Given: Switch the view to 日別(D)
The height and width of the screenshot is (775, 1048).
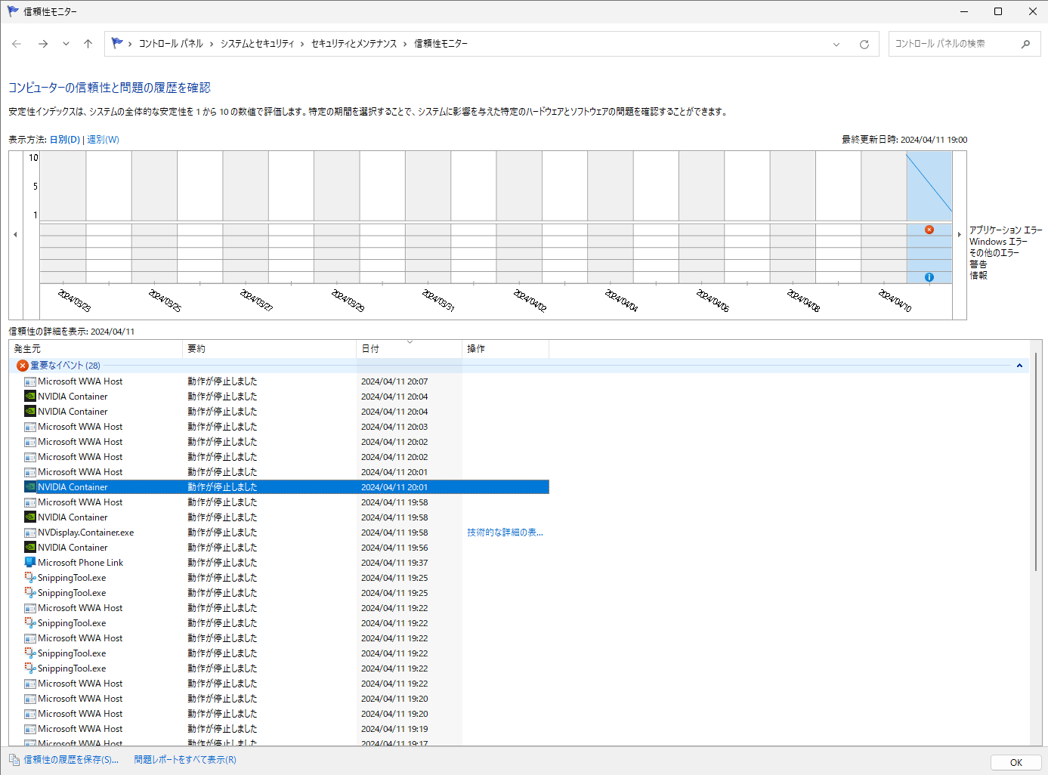Looking at the screenshot, I should [65, 140].
